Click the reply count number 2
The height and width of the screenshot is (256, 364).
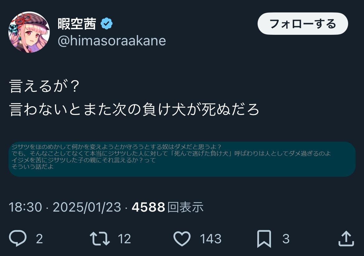pos(39,239)
